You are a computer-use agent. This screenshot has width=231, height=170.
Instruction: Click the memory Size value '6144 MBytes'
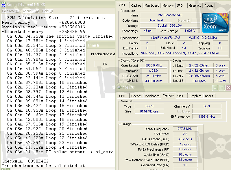coord(149,111)
